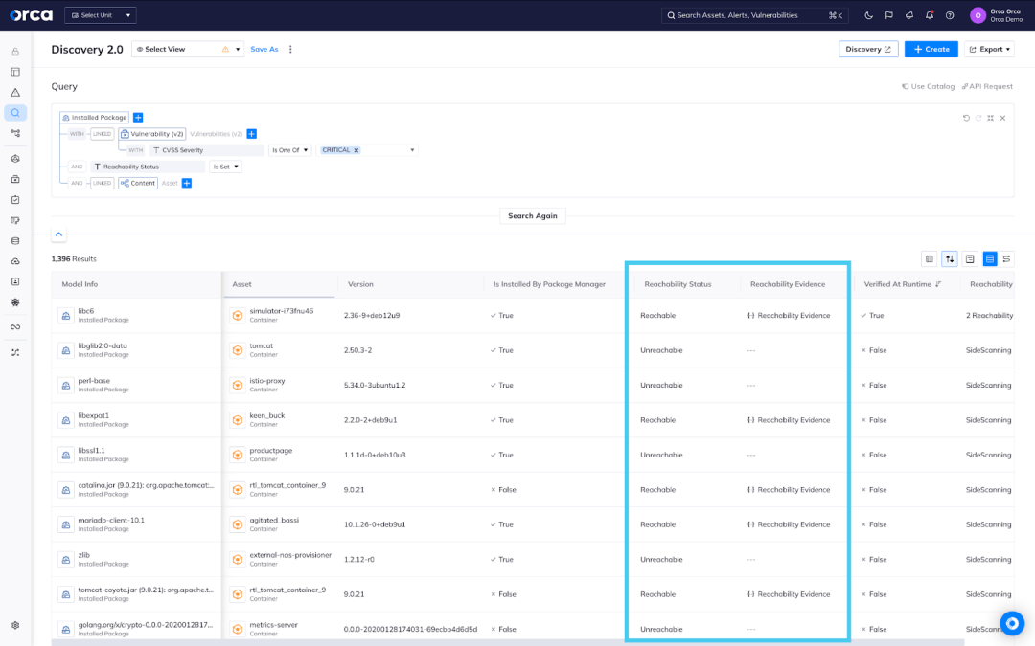Open the sort arrows control

coord(949,259)
